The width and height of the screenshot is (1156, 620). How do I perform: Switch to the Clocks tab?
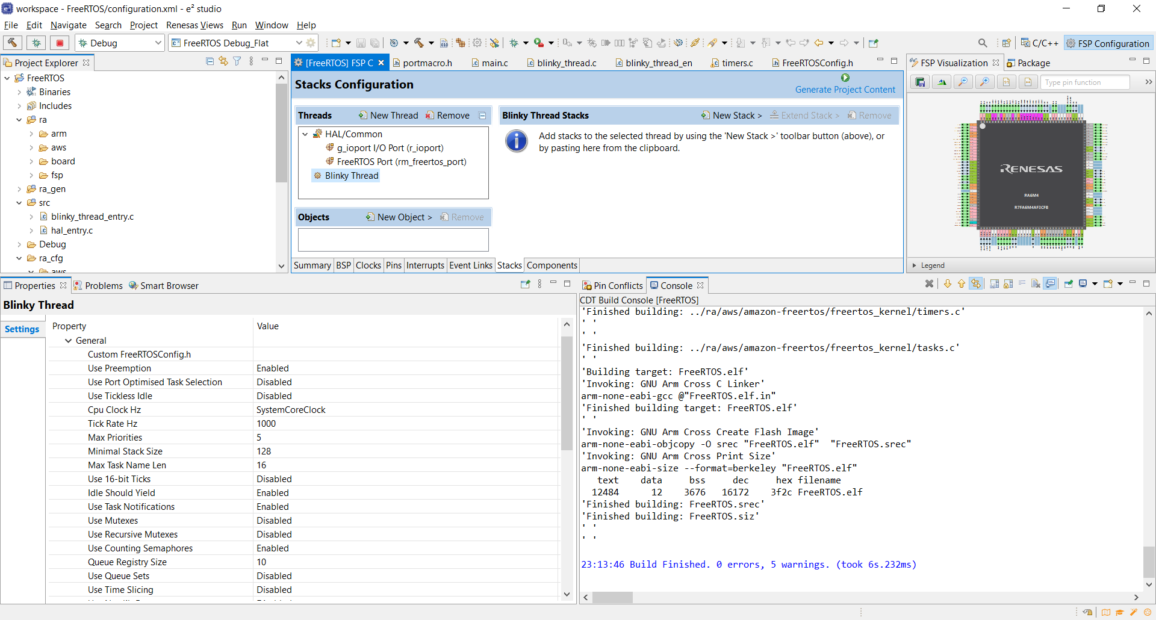(368, 265)
